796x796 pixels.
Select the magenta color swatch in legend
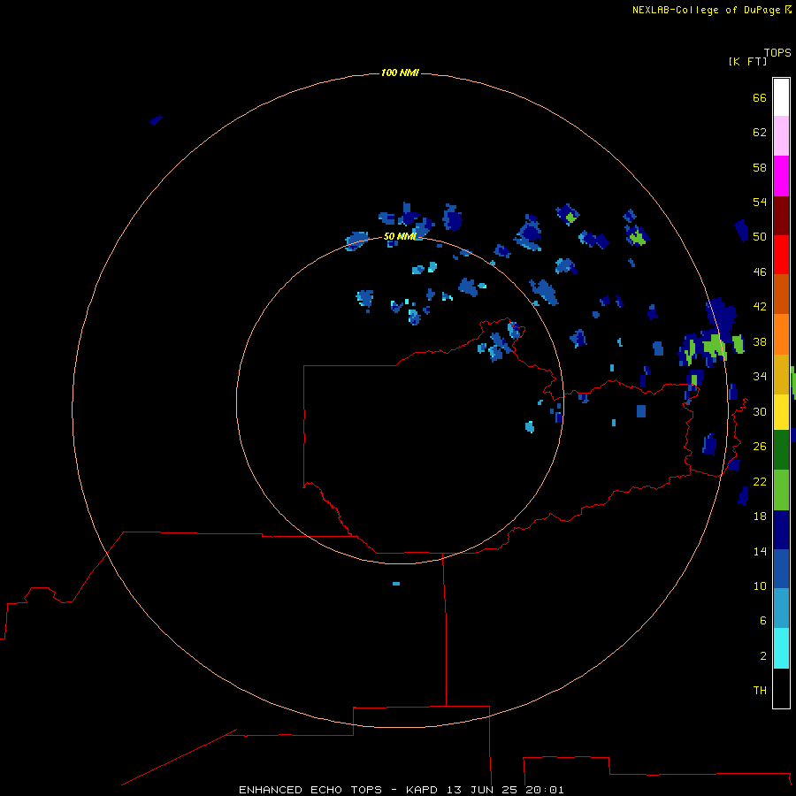pyautogui.click(x=781, y=175)
